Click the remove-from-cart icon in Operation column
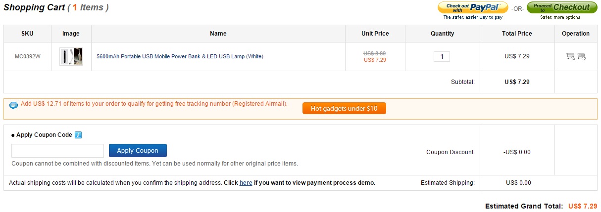The image size is (601, 212). (570, 56)
